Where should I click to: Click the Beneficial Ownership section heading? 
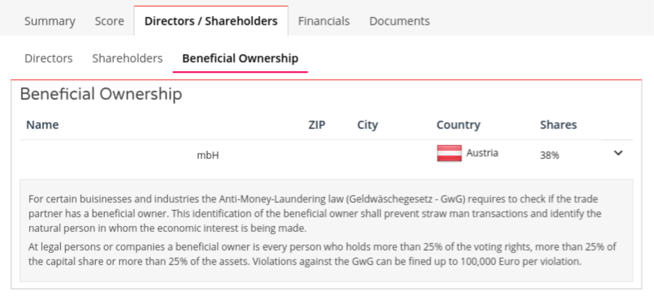tap(101, 95)
